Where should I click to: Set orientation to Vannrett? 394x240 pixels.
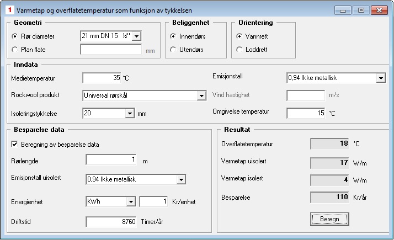pyautogui.click(x=239, y=36)
